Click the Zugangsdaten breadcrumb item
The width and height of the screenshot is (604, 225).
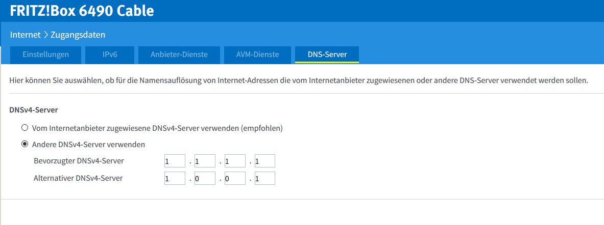pos(78,35)
